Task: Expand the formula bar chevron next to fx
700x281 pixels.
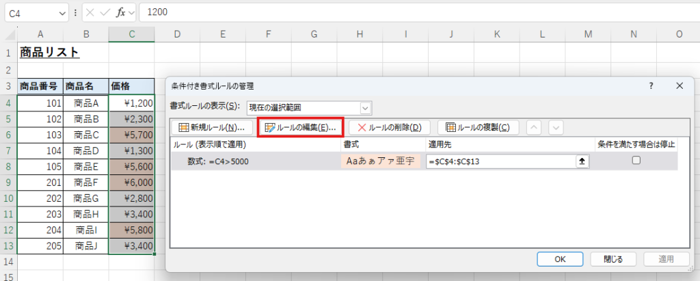Action: (132, 12)
